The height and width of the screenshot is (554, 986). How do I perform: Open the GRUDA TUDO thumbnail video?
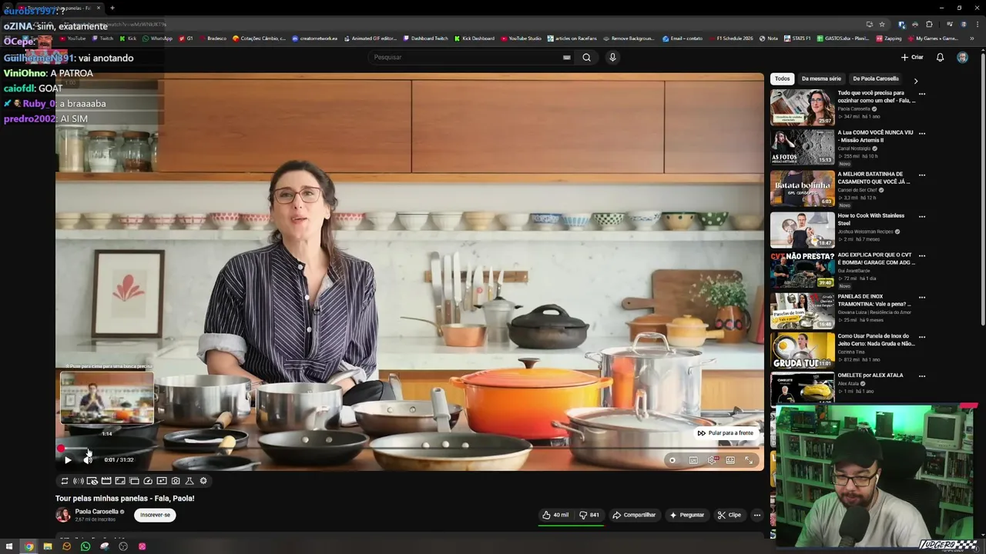(x=802, y=350)
